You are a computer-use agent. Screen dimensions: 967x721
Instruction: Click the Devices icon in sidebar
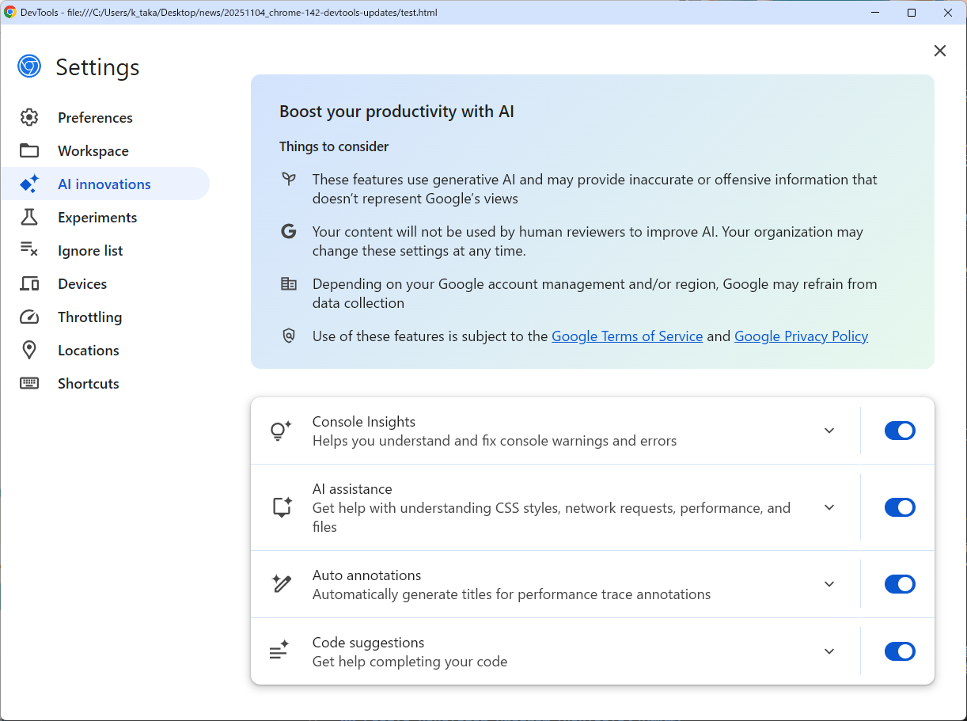pos(29,284)
